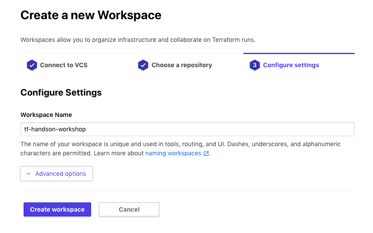This screenshot has width=373, height=233.
Task: Open the naming workspaces help link
Action: [173, 153]
